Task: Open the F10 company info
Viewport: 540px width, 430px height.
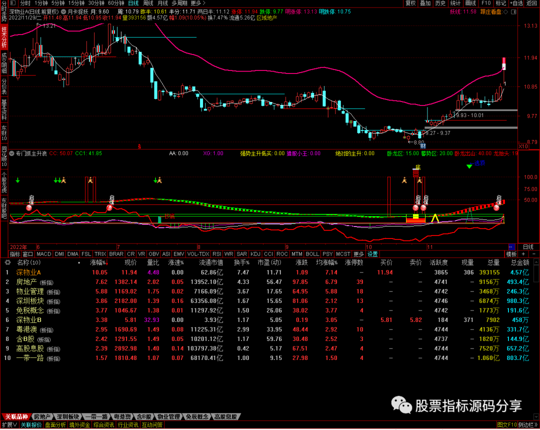Action: (486, 3)
